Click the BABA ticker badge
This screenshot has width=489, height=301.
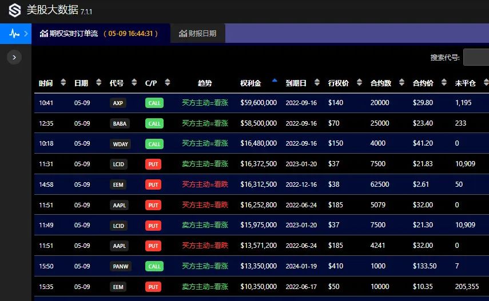click(x=120, y=123)
